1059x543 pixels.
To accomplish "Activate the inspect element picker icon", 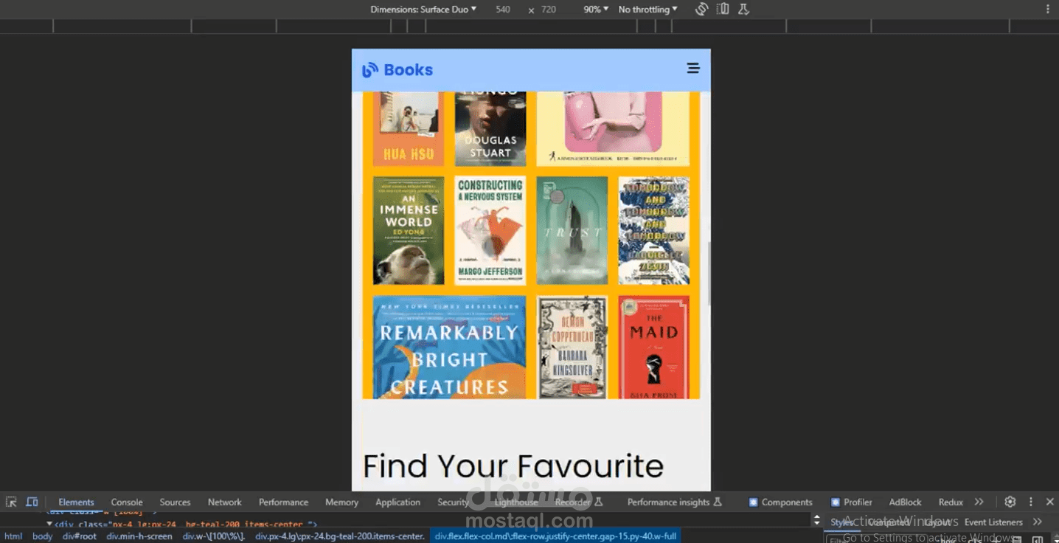I will click(11, 502).
